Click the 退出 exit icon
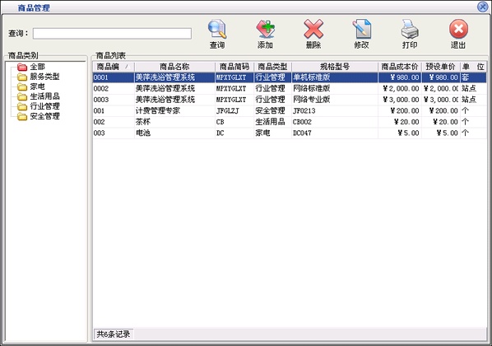The image size is (492, 346). pyautogui.click(x=458, y=29)
